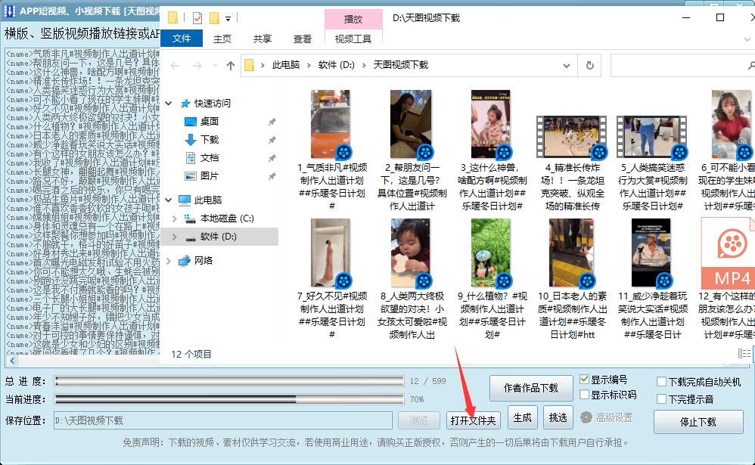Click the 打开文件夹 button
755x465 pixels.
click(473, 420)
